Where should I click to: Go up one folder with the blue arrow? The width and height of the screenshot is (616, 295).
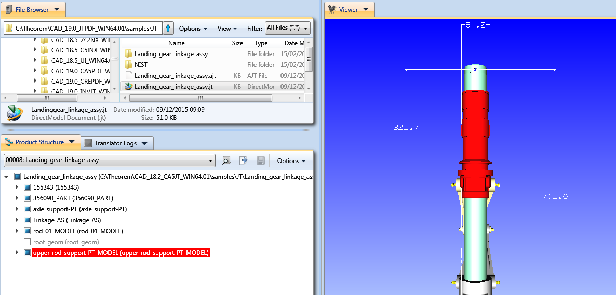[168, 28]
